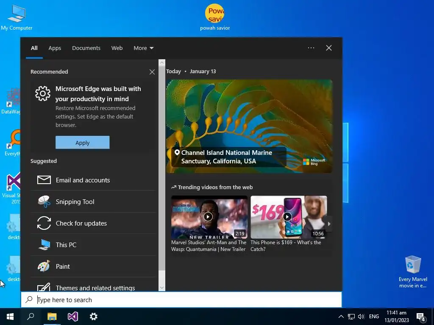The width and height of the screenshot is (434, 325).
Task: Click the Paint palette icon
Action: click(x=44, y=266)
